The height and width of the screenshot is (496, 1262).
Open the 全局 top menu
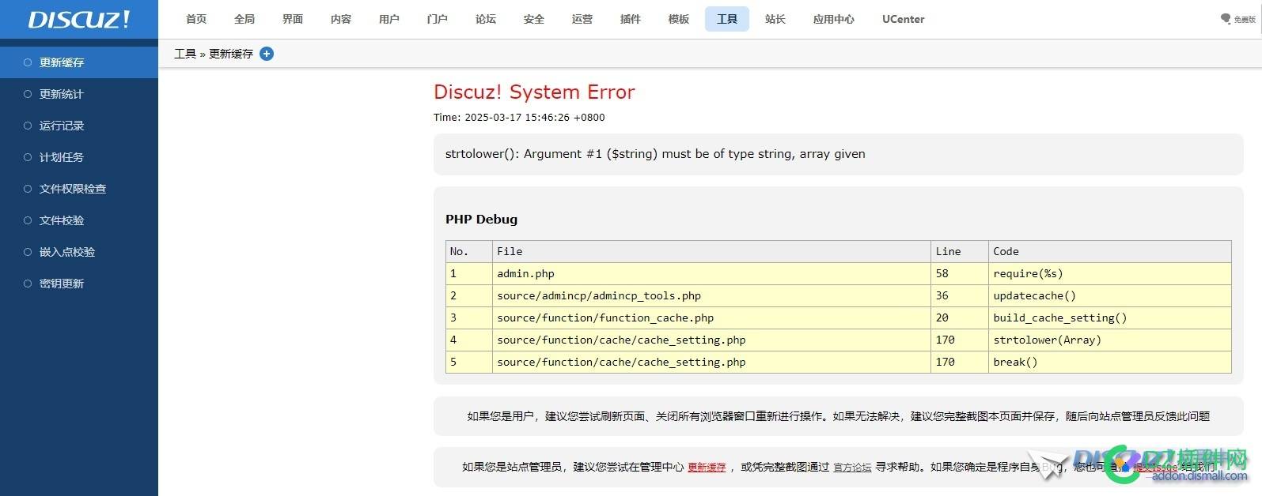tap(244, 19)
